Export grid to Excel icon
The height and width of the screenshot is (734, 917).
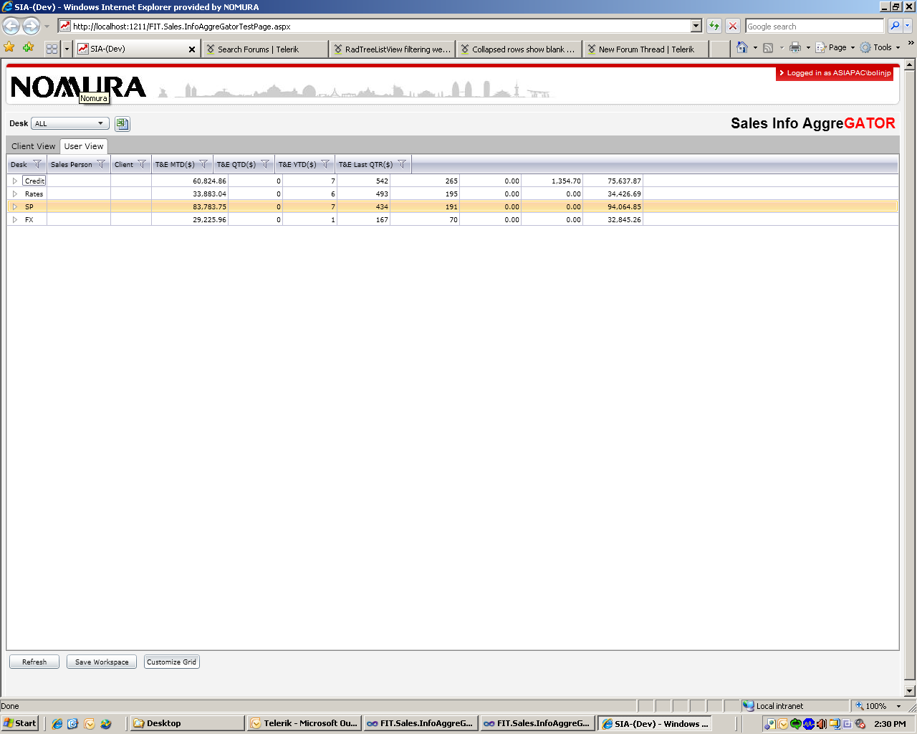tap(123, 124)
